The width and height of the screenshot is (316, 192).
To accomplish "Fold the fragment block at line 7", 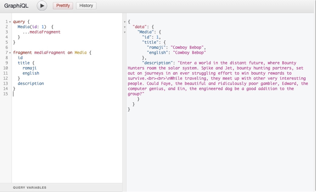I will pos(10,53).
